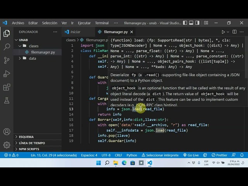Open the Terminal menu
248x186 pixels.
click(102, 23)
